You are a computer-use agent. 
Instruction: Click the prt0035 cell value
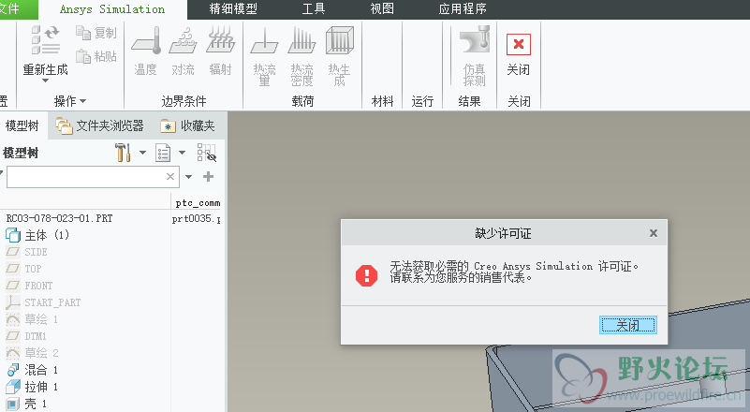196,219
